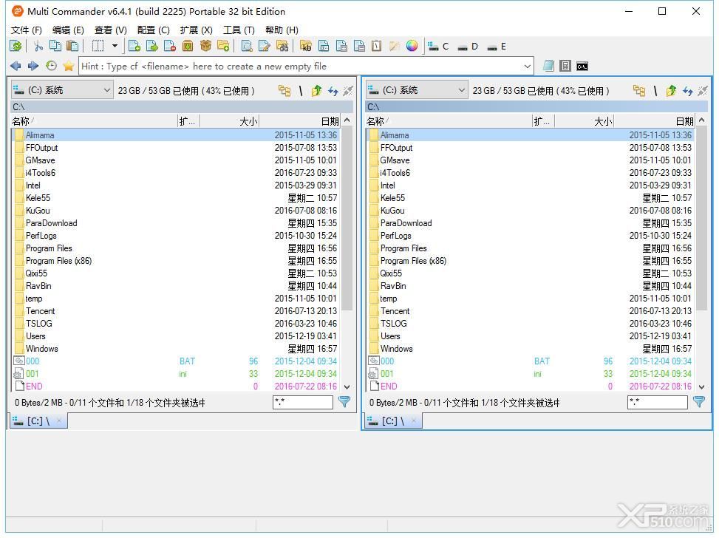Sort the right panel by the 名称 column
This screenshot has height=538, width=719.
pos(449,121)
